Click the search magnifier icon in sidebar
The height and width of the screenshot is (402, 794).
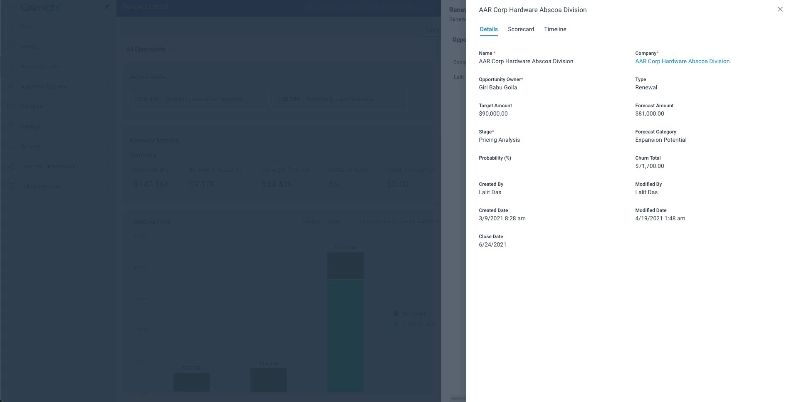click(10, 27)
